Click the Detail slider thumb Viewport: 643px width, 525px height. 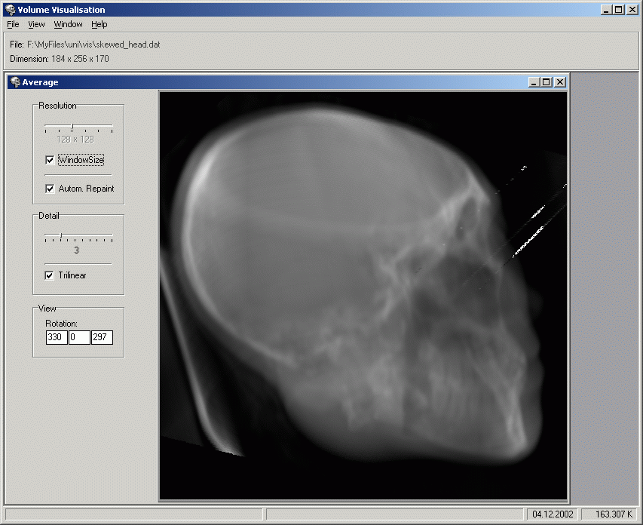[x=61, y=237]
